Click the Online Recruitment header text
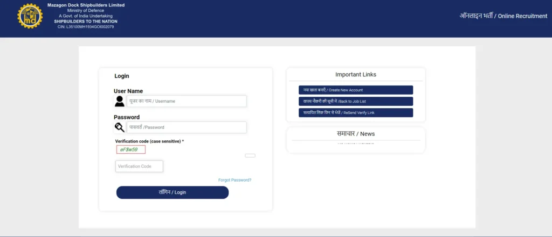 (x=503, y=16)
